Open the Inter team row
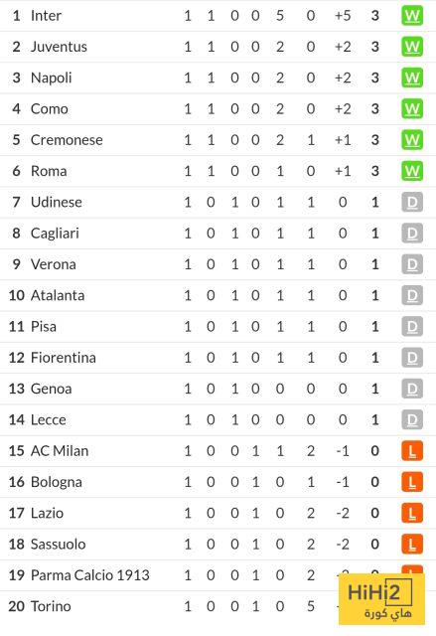This screenshot has width=436, height=636. click(x=218, y=16)
